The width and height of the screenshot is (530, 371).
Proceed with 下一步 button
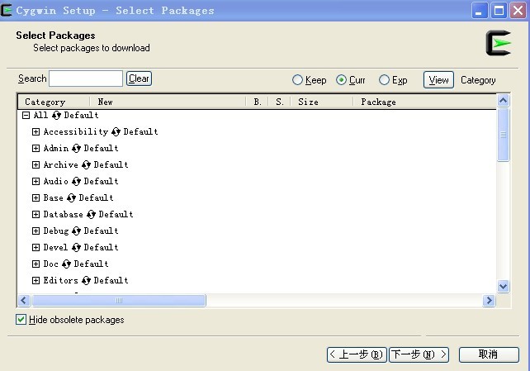[x=419, y=354]
